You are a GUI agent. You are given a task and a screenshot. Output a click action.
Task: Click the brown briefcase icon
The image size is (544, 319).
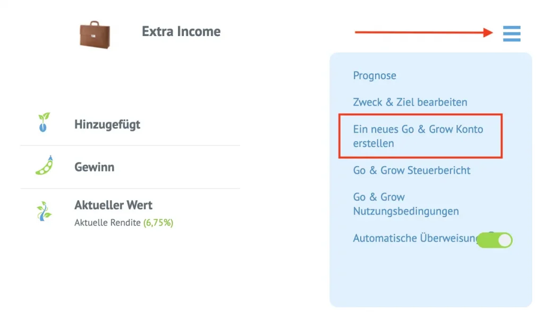96,35
